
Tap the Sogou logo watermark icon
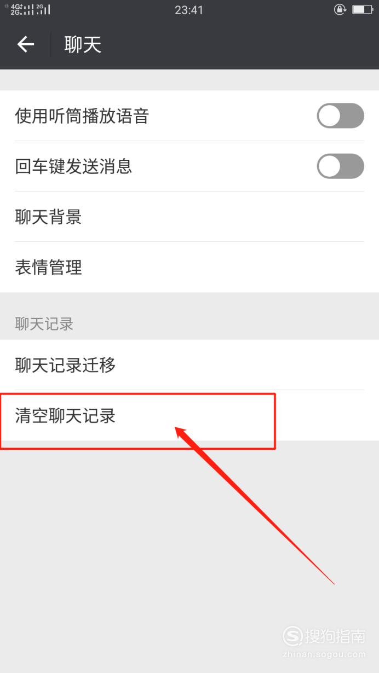(x=292, y=636)
